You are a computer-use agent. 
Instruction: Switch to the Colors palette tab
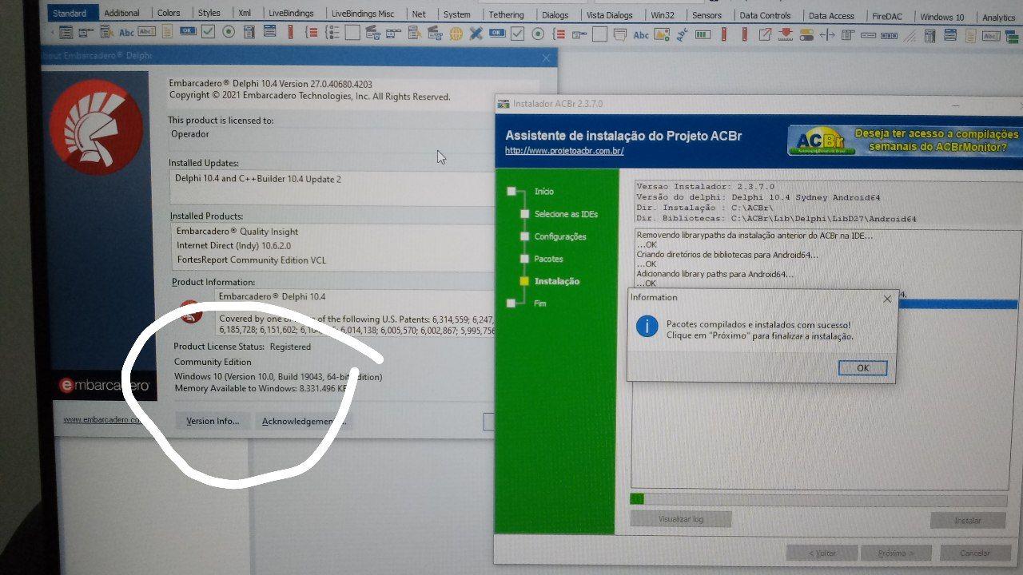pos(169,14)
